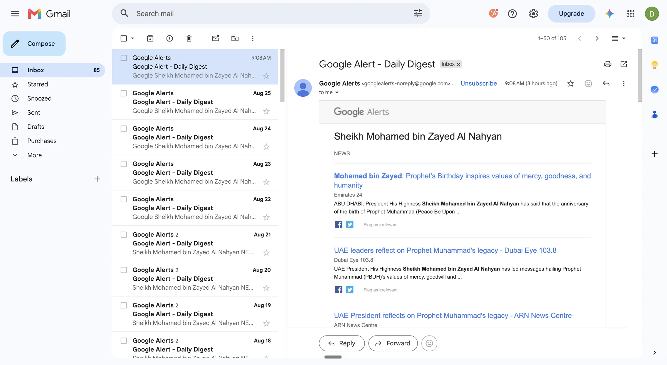This screenshot has height=365, width=667.
Task: Click the Search mail field
Action: point(271,14)
